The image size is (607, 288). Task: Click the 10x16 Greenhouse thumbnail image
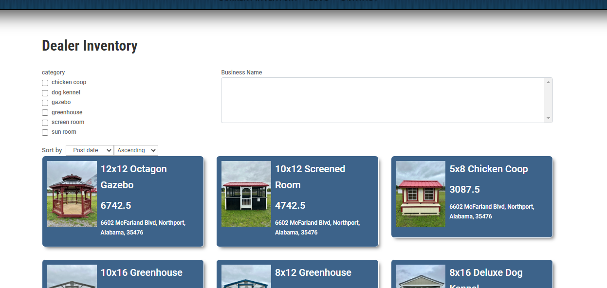pos(72,276)
